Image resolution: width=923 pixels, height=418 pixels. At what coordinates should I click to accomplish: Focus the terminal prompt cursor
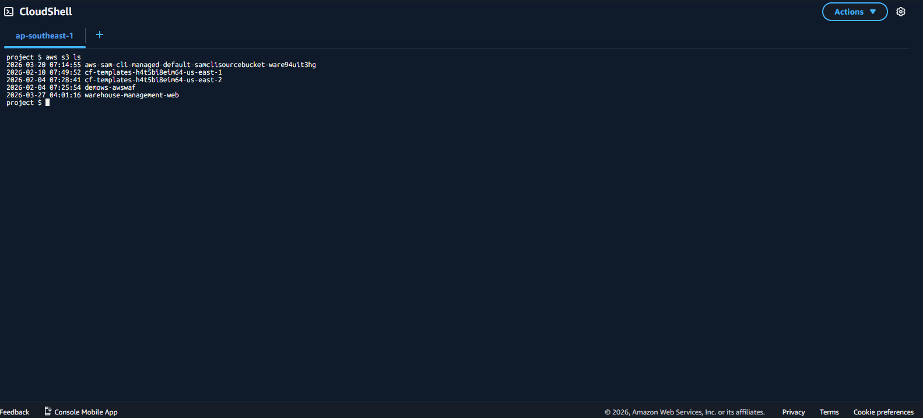pos(47,103)
